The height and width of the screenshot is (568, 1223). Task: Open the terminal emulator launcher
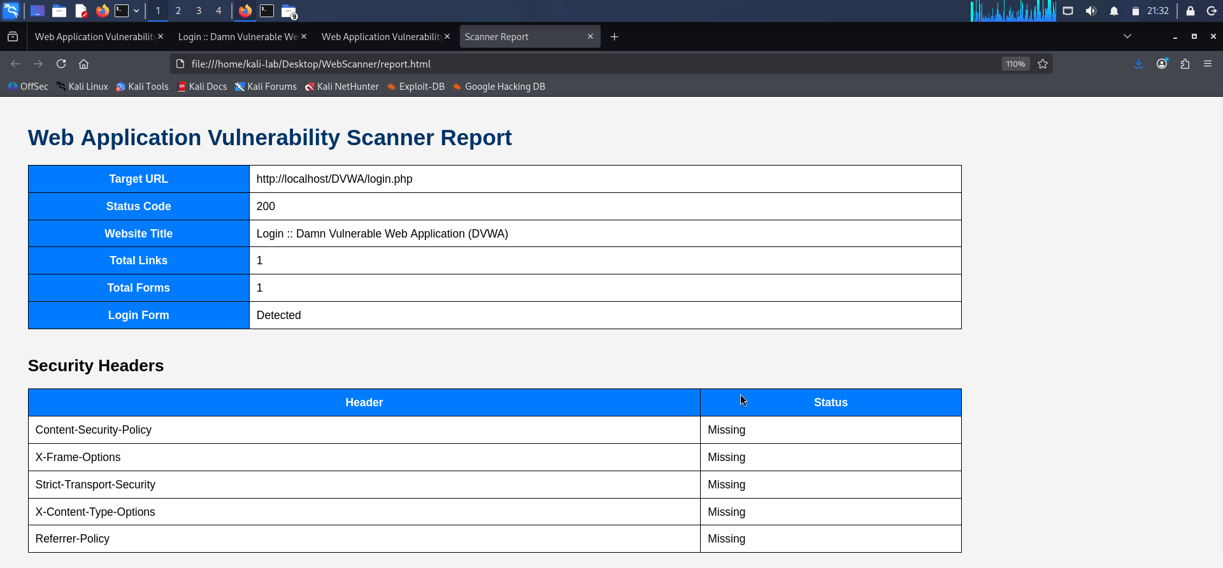tap(122, 11)
